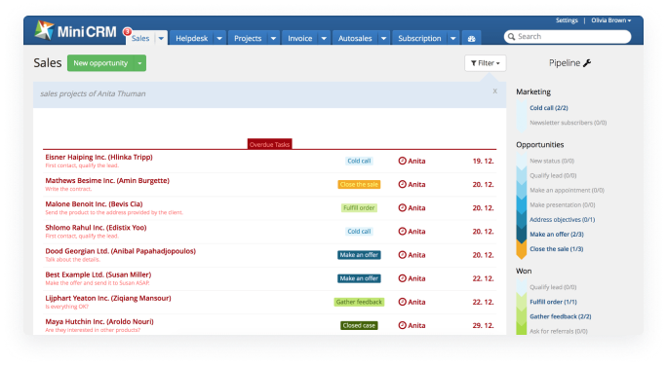The height and width of the screenshot is (366, 667).
Task: Click orange Close the sale status tag
Action: [359, 184]
